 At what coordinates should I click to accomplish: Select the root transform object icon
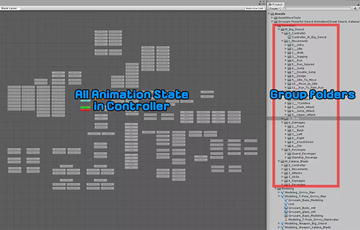pyautogui.click(x=286, y=204)
